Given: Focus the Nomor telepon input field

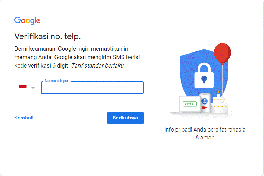Looking at the screenshot, I should [x=92, y=88].
